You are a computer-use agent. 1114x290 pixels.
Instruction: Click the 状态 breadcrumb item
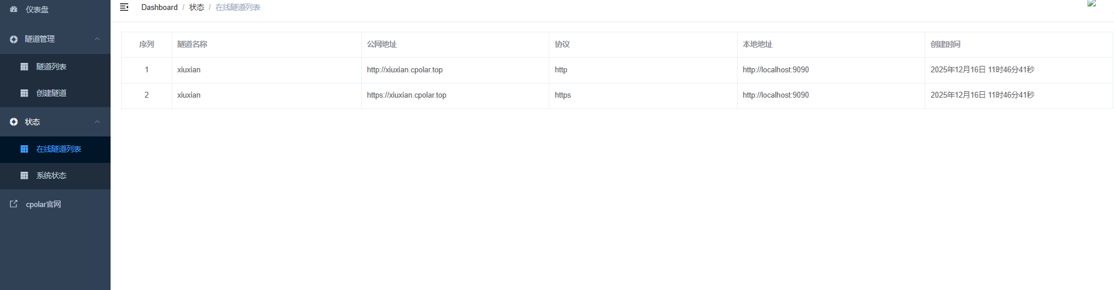tap(196, 7)
